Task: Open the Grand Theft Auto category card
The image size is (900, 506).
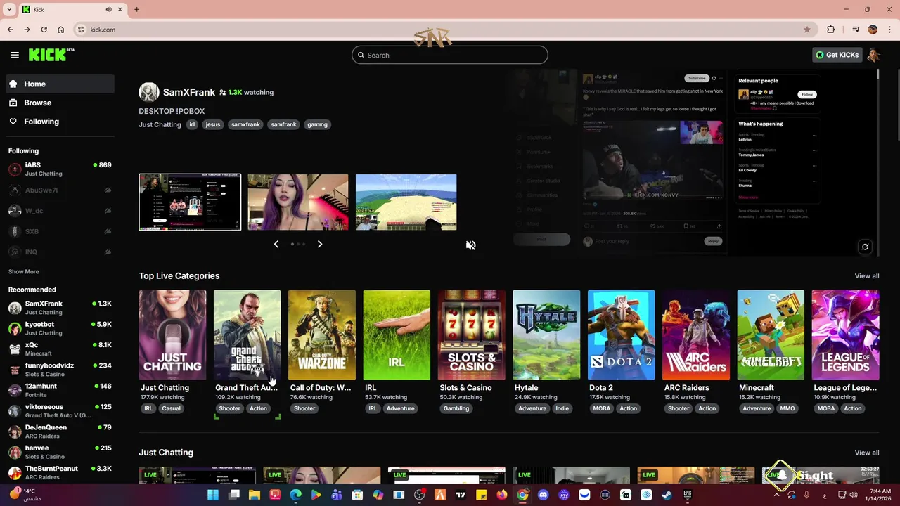Action: tap(247, 335)
